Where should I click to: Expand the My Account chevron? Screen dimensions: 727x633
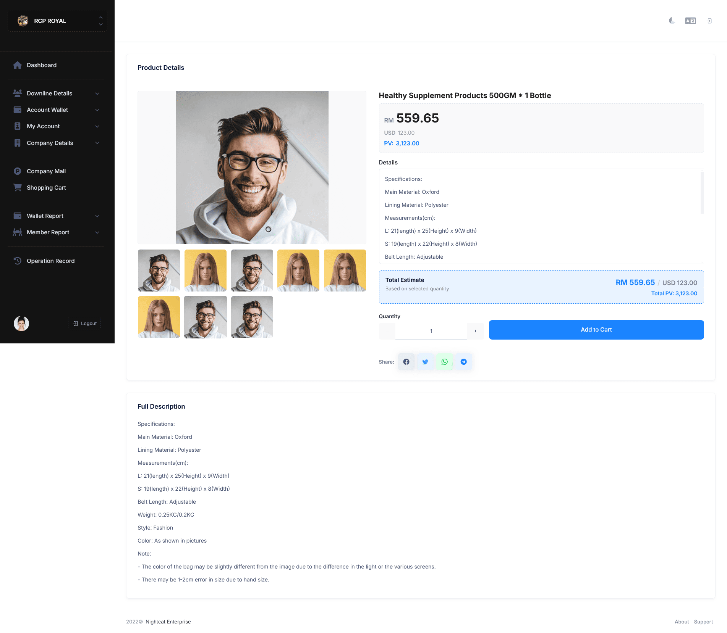point(97,126)
